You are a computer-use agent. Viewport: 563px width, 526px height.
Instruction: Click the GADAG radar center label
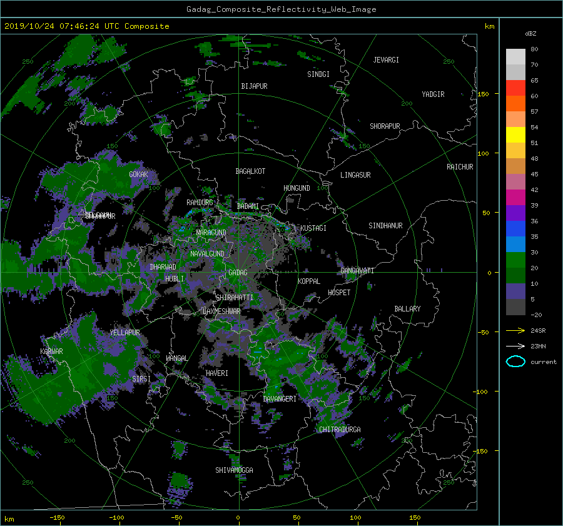pyautogui.click(x=238, y=273)
